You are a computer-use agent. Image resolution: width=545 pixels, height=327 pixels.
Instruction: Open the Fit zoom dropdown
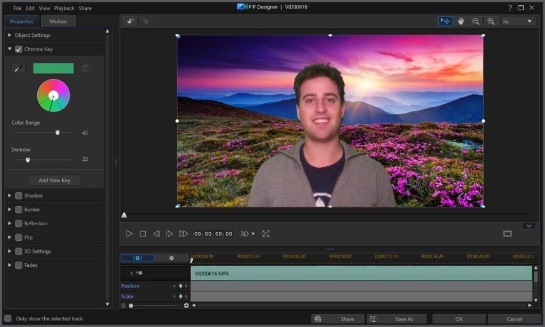(517, 21)
